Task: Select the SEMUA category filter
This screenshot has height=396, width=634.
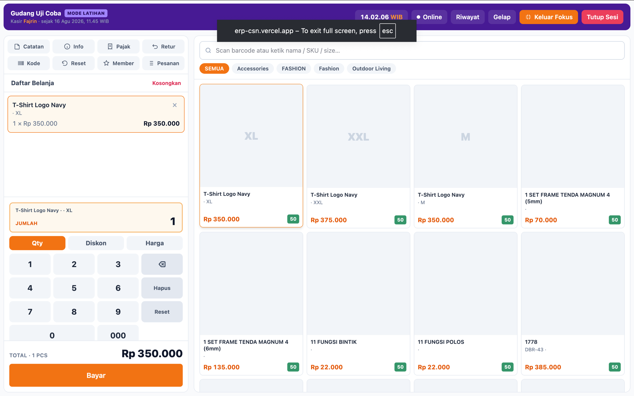Action: click(x=214, y=69)
